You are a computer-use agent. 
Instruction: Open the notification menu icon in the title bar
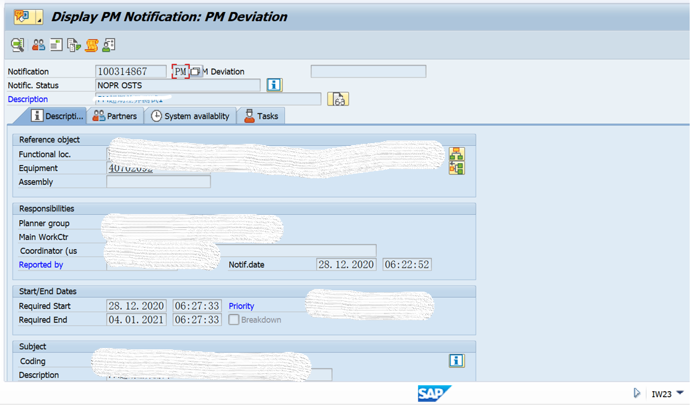tap(23, 17)
